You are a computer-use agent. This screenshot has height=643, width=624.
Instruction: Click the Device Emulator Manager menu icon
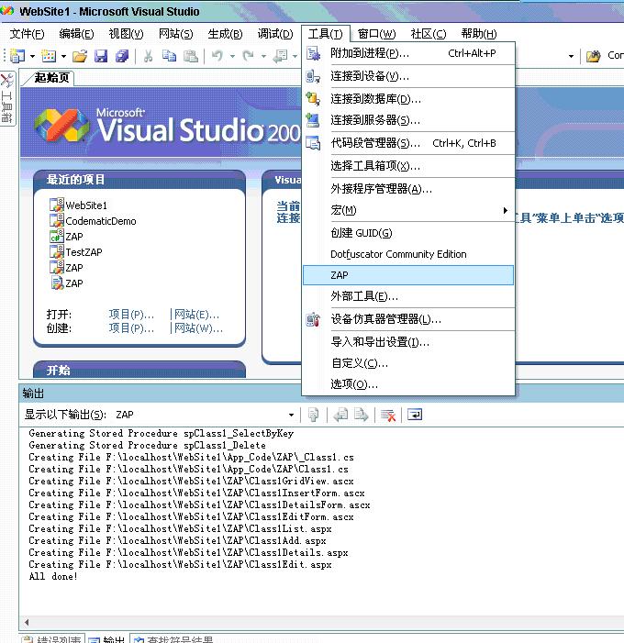(313, 319)
